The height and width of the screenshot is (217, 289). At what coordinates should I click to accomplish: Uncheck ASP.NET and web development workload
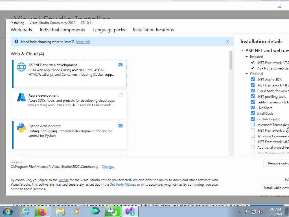pyautogui.click(x=120, y=65)
